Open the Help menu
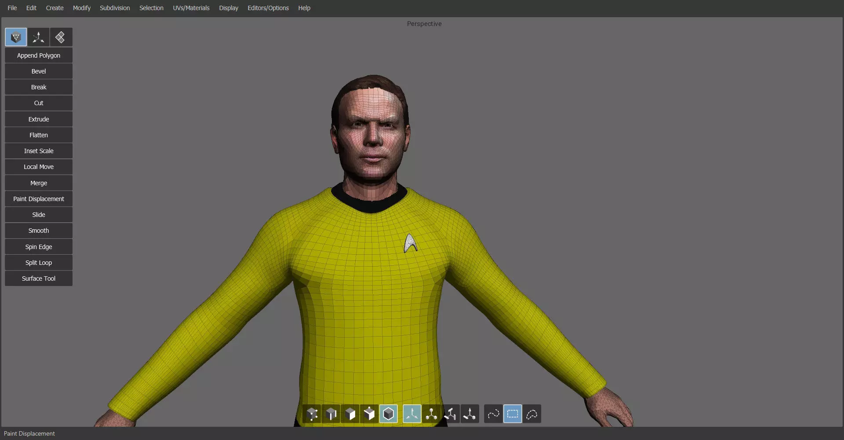Screen dimensions: 844x440 [304, 8]
